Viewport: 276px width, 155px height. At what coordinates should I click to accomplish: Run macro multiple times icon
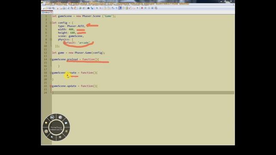click(x=152, y=8)
